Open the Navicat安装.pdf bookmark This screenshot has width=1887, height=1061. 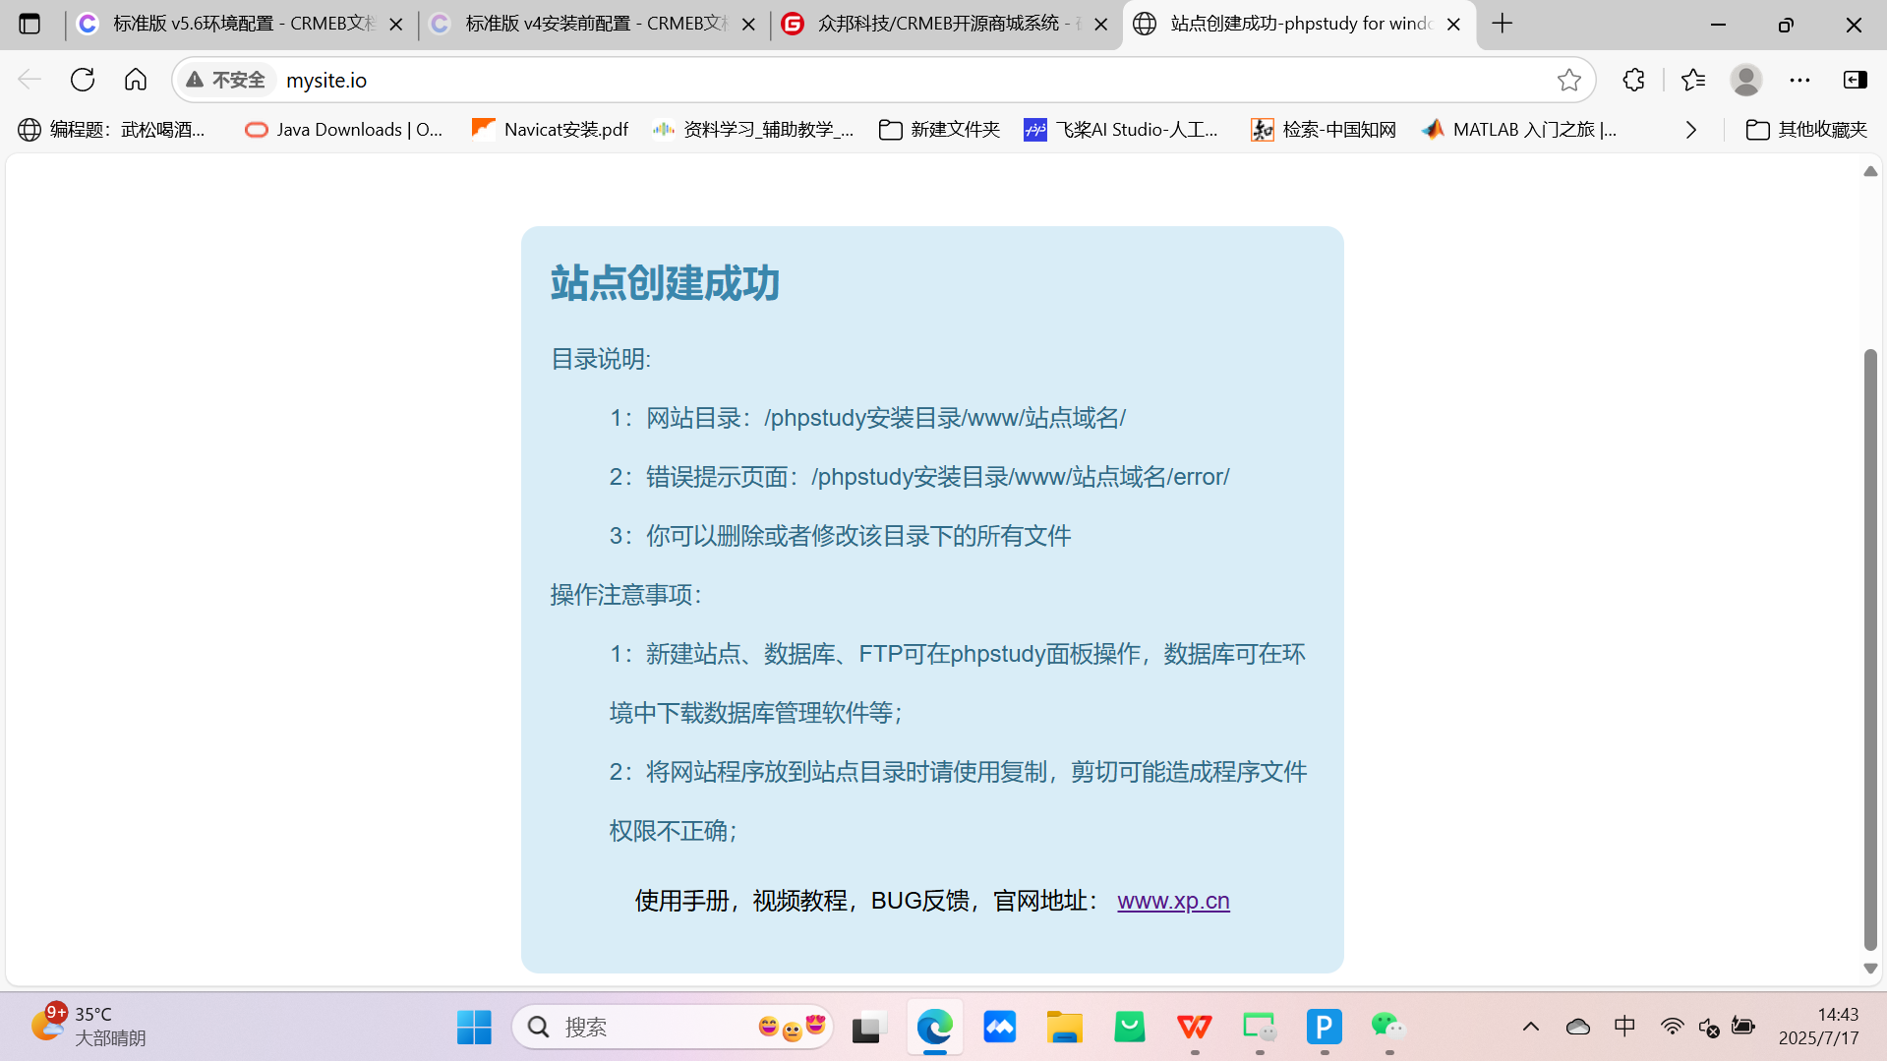click(550, 130)
